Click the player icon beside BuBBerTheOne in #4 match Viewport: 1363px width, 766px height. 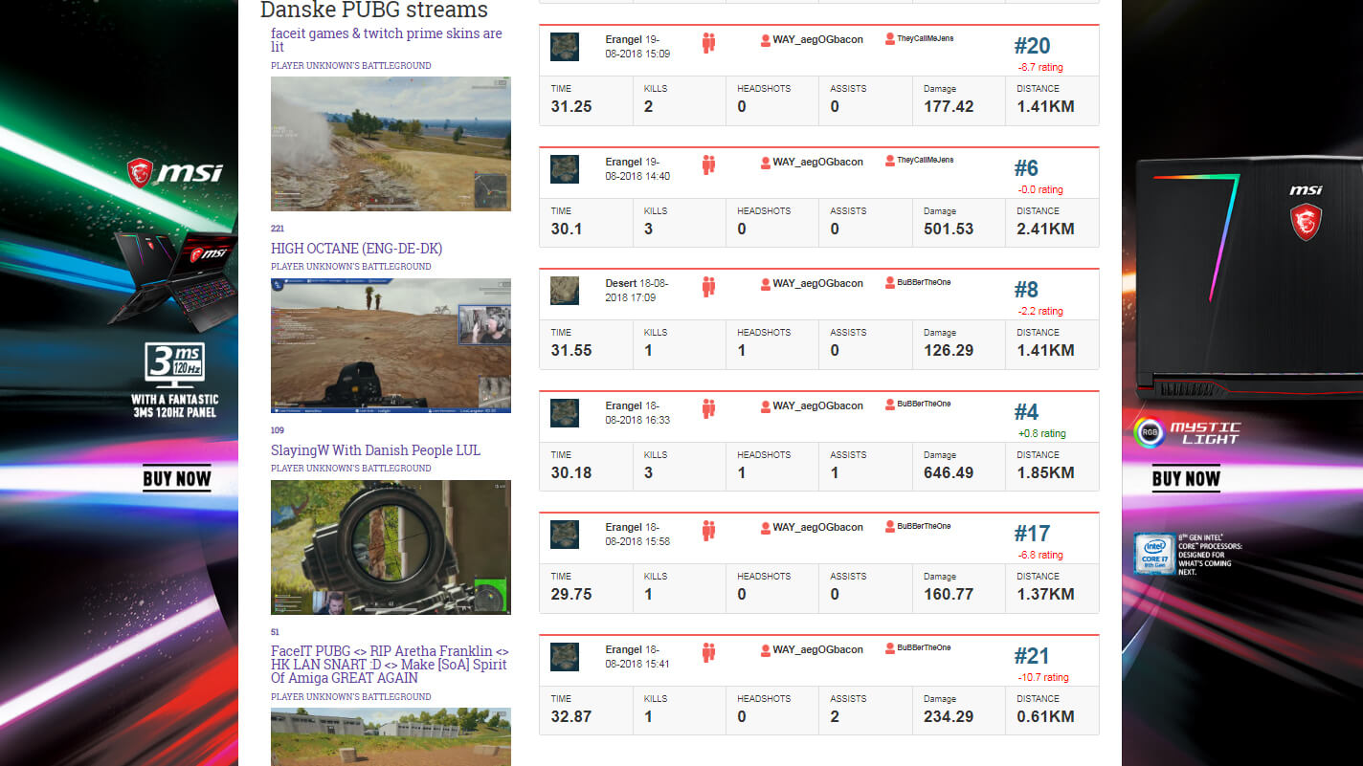[889, 405]
